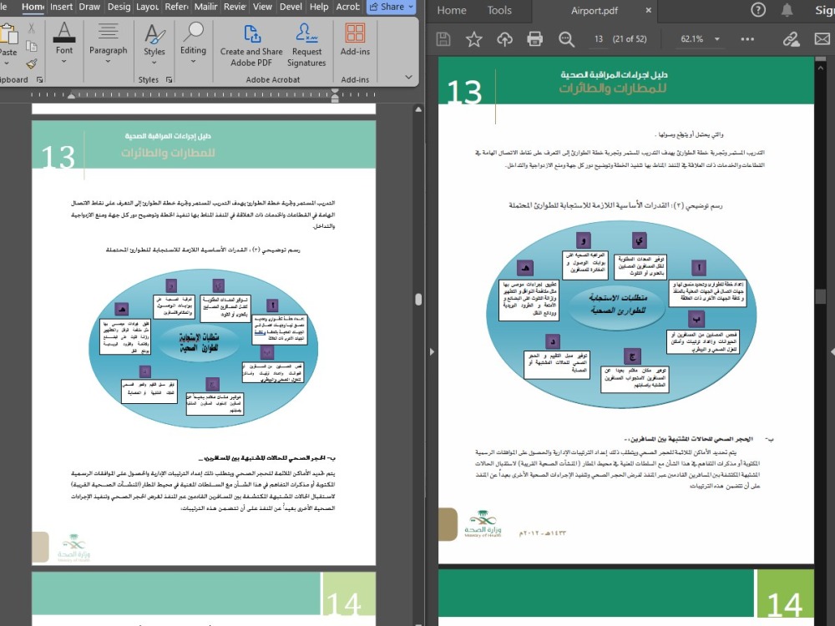The image size is (835, 626).
Task: Open the Review ribbon tab
Action: pyautogui.click(x=235, y=7)
